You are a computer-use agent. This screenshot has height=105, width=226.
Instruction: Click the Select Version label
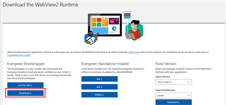[x=163, y=77]
